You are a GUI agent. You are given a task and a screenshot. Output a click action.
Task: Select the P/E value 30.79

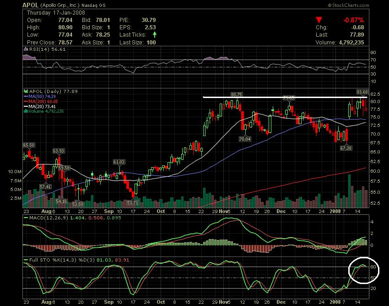[149, 20]
